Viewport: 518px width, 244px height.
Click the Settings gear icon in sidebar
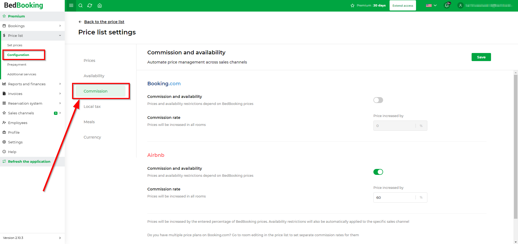pyautogui.click(x=4, y=142)
